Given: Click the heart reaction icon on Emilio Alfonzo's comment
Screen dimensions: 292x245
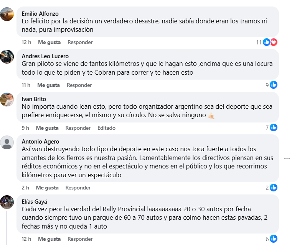Looking at the screenshot, I should coord(274,42).
